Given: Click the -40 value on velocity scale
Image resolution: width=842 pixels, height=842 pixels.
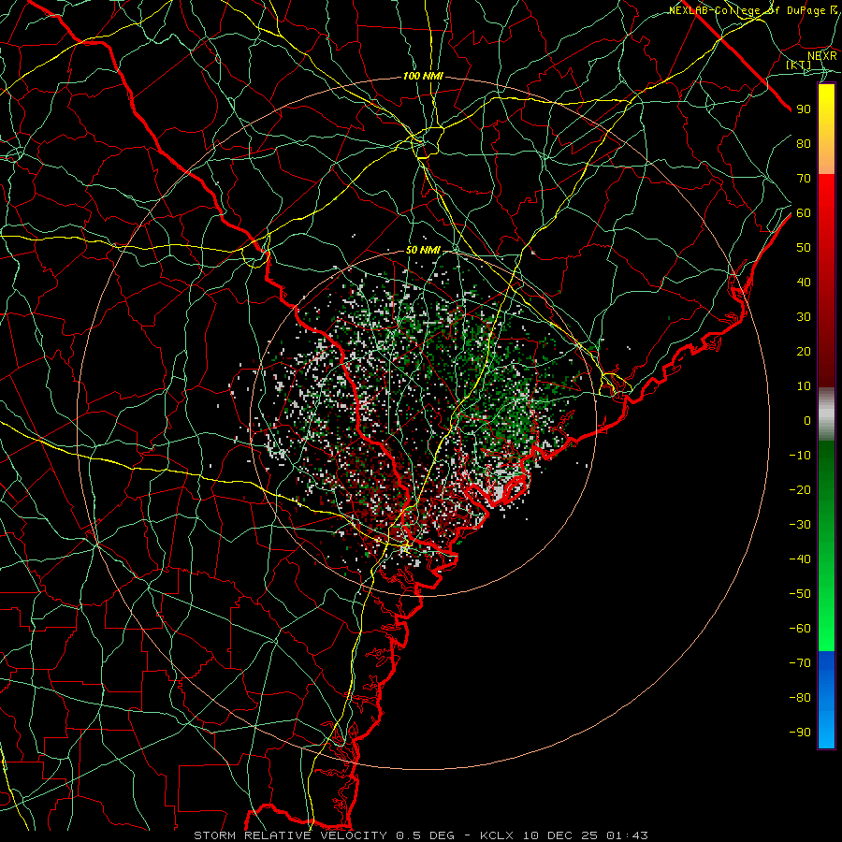Looking at the screenshot, I should point(800,559).
